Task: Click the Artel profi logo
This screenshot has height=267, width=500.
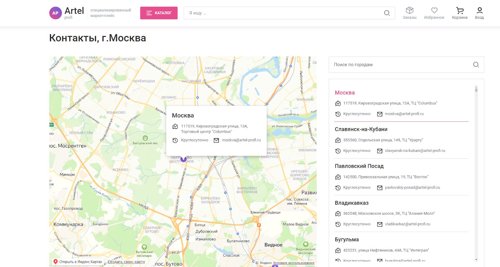Action: [x=67, y=13]
